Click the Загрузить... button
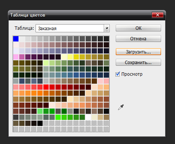Screen dimensions: 175x144 tap(138, 52)
